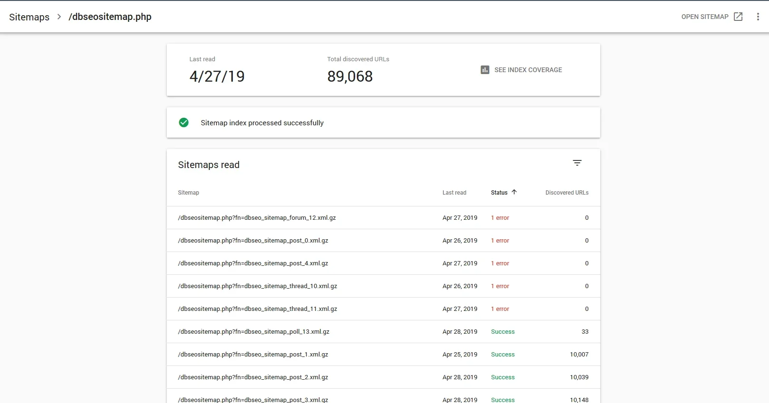Open the sitemap_post_2.xml.gz row

(x=383, y=377)
